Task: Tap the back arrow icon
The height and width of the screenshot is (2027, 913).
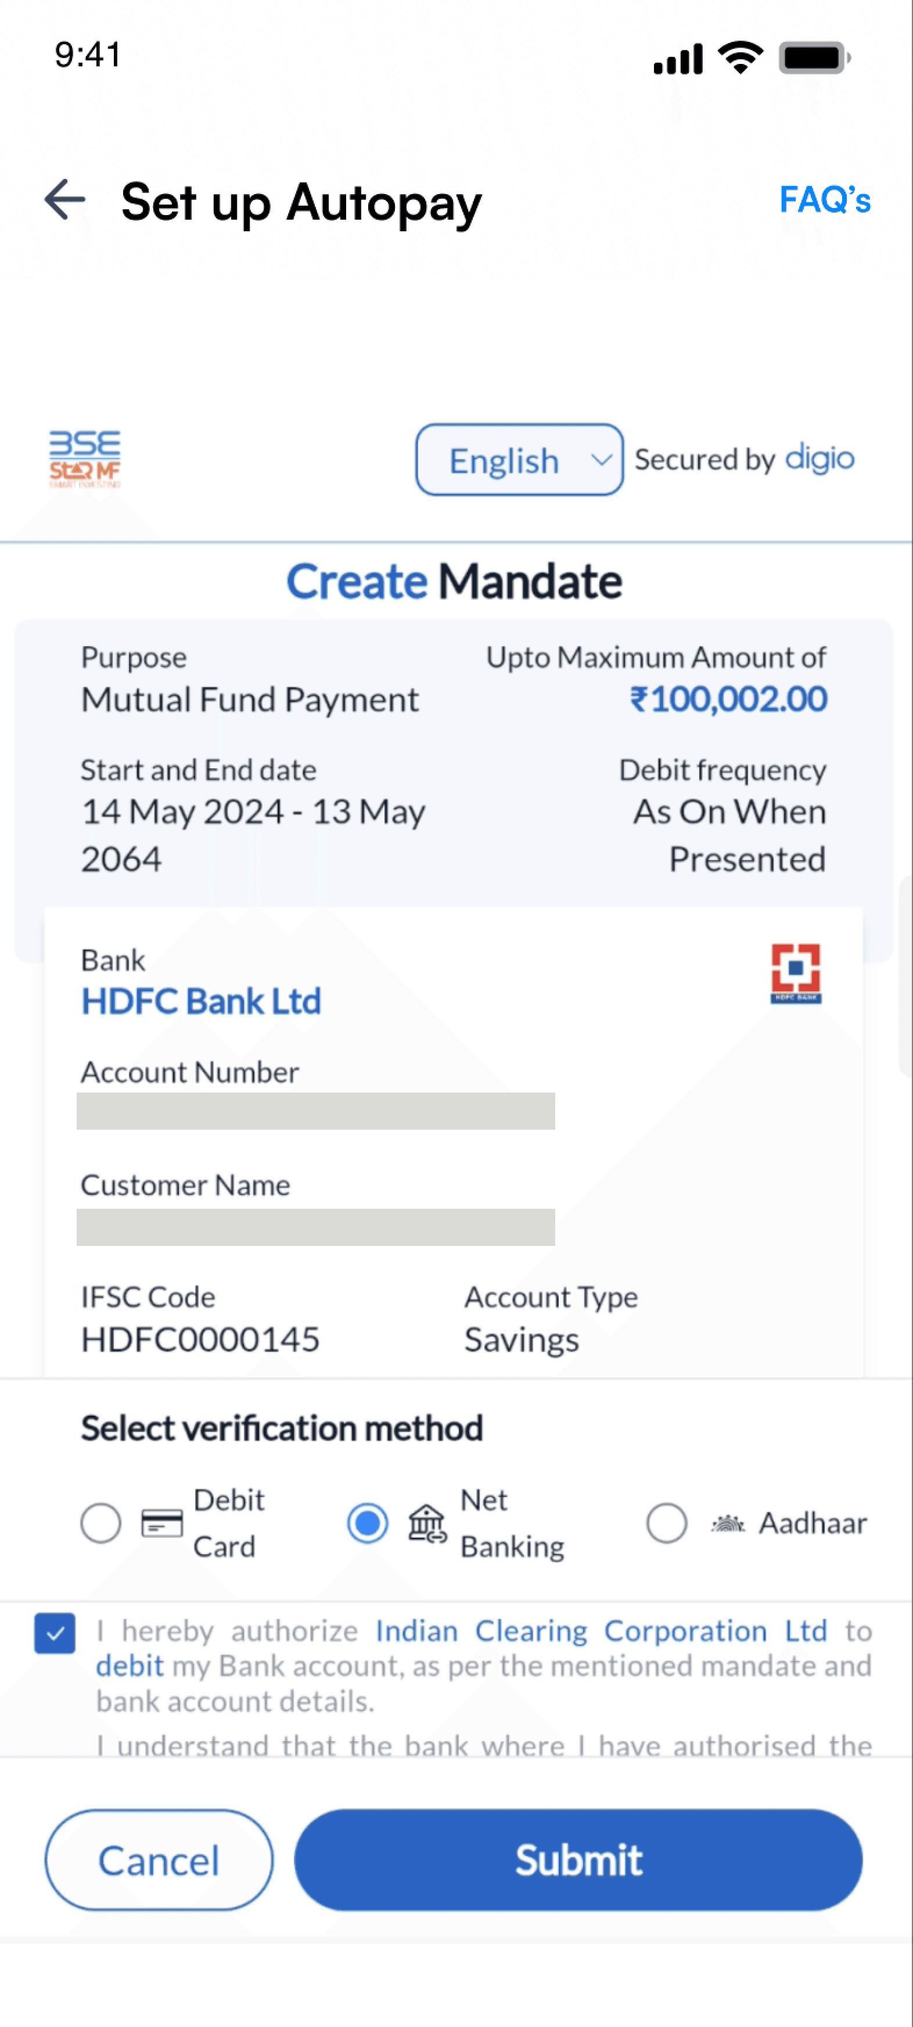Action: tap(64, 199)
